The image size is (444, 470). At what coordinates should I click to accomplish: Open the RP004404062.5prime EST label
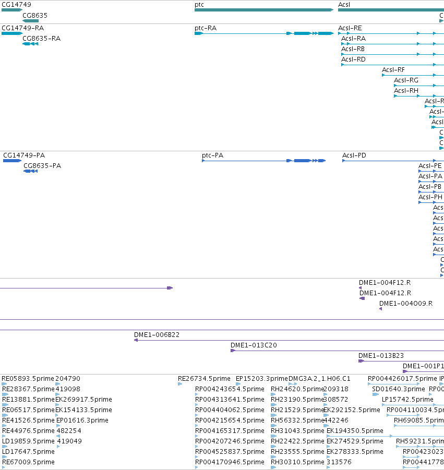(x=230, y=410)
